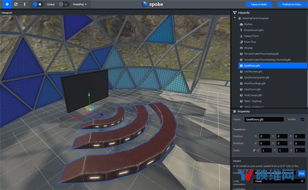Click the Position X input field

tap(265, 136)
